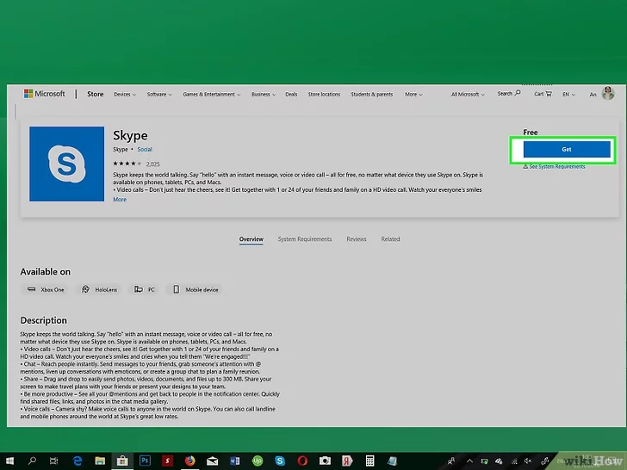Open Upwork icon on taskbar
The width and height of the screenshot is (627, 470).
click(x=258, y=461)
